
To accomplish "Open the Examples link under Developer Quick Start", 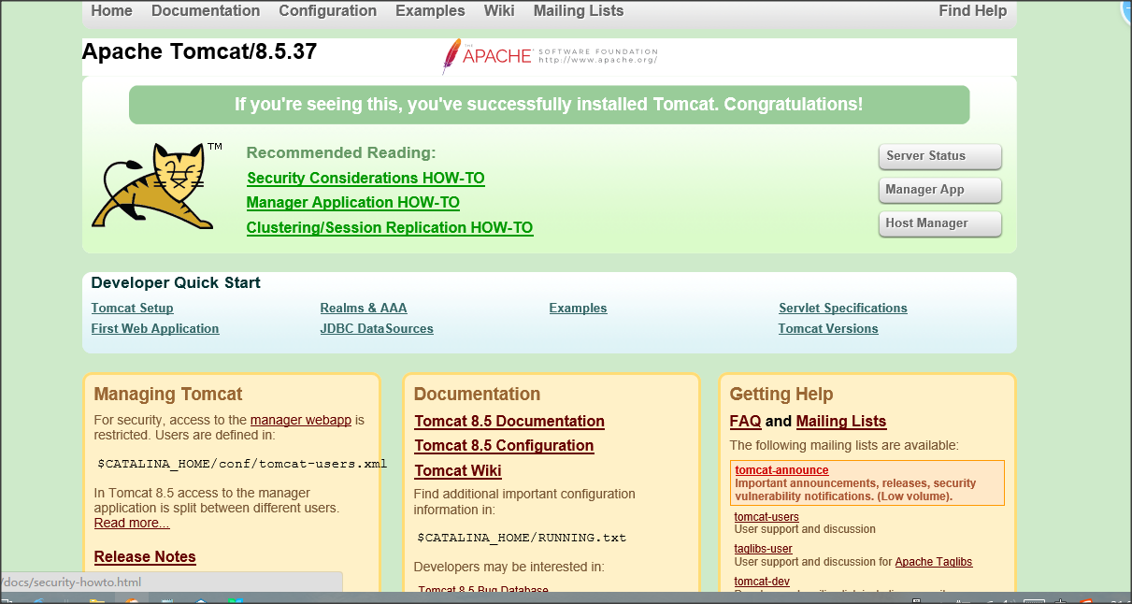I will click(x=579, y=309).
